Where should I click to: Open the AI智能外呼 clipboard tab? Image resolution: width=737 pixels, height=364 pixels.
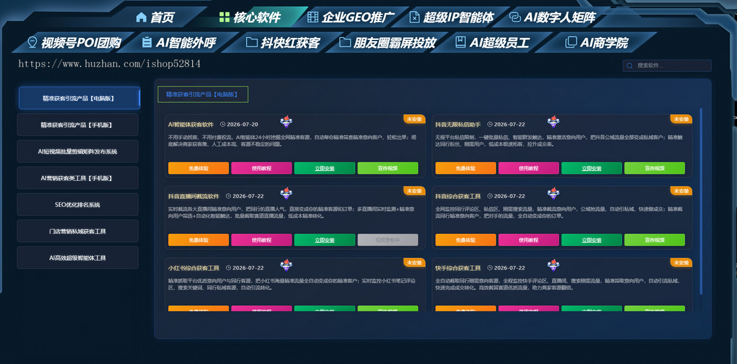point(178,43)
